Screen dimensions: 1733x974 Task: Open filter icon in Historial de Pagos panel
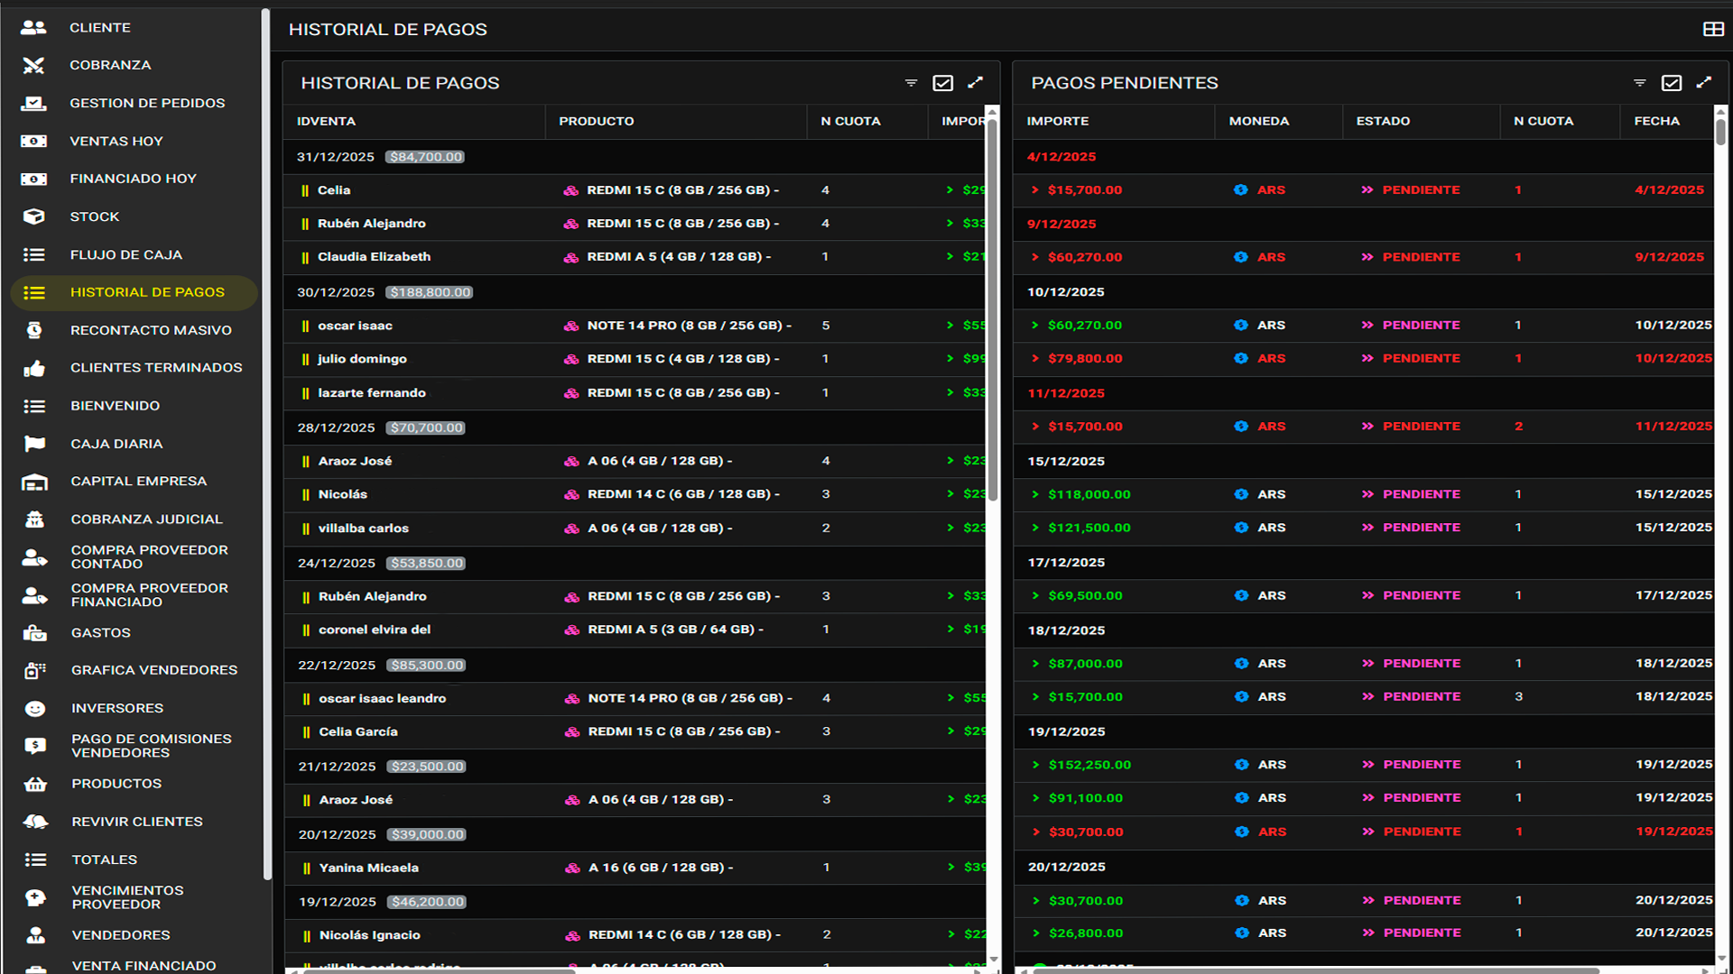click(911, 83)
